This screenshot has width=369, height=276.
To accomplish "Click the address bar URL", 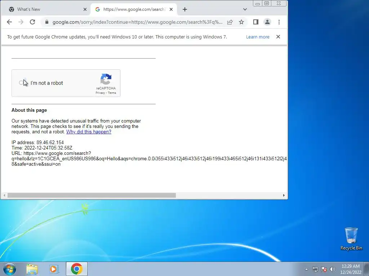I will 137,22.
